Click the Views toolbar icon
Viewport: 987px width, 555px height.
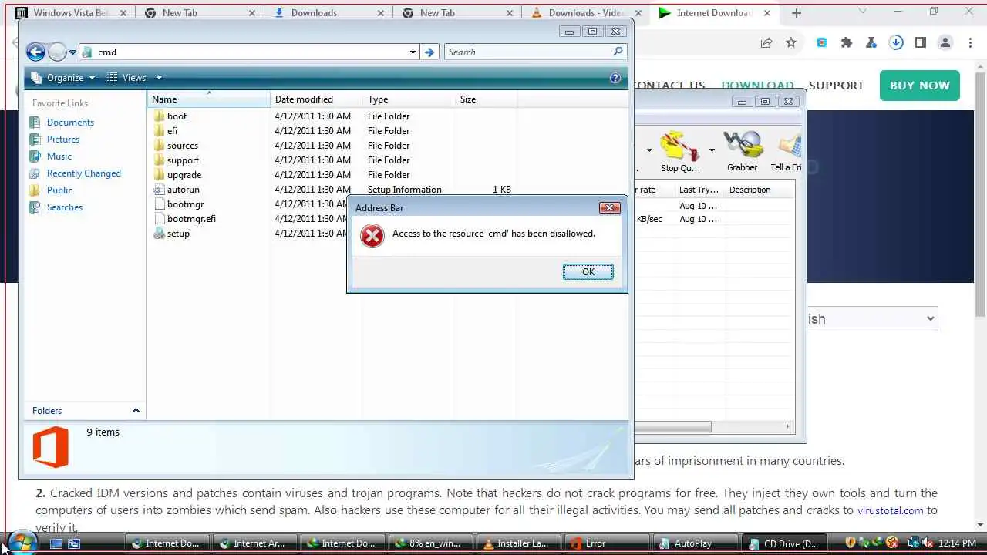[x=112, y=77]
